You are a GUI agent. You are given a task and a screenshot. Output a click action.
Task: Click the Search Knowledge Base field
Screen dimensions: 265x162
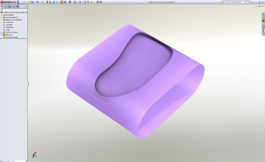(235, 2)
